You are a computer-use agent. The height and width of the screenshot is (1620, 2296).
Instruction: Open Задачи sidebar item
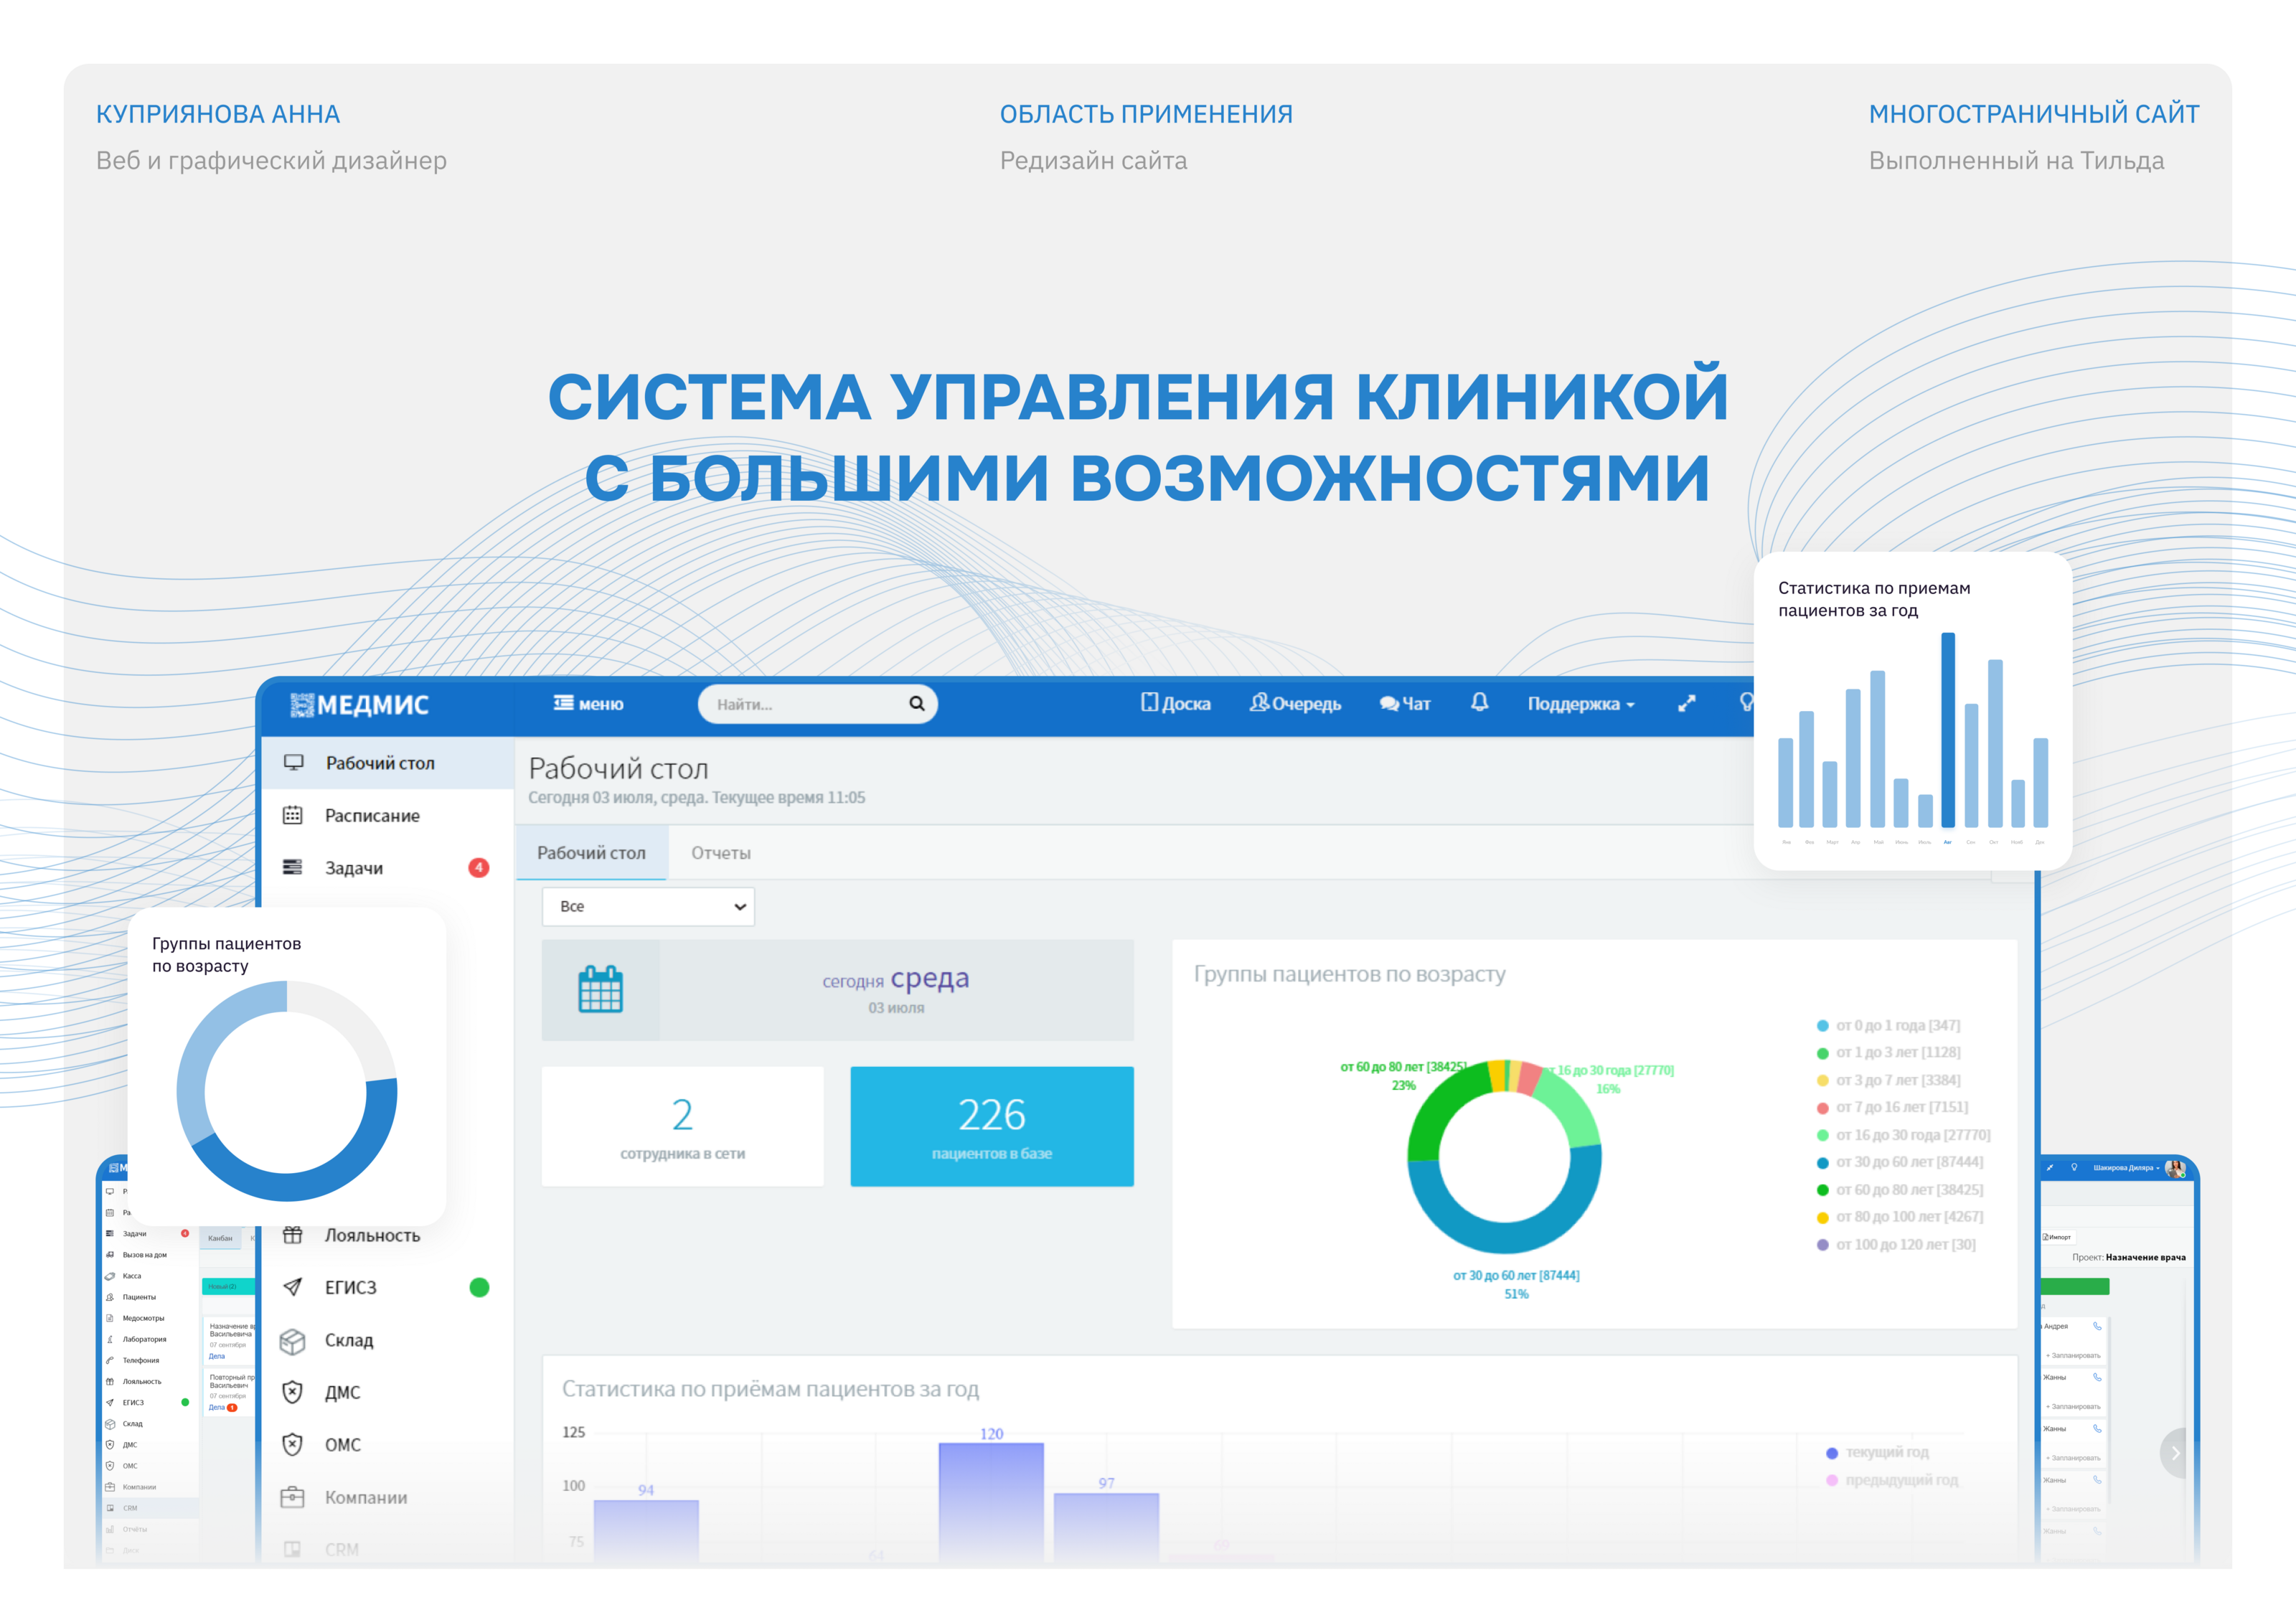click(x=353, y=868)
